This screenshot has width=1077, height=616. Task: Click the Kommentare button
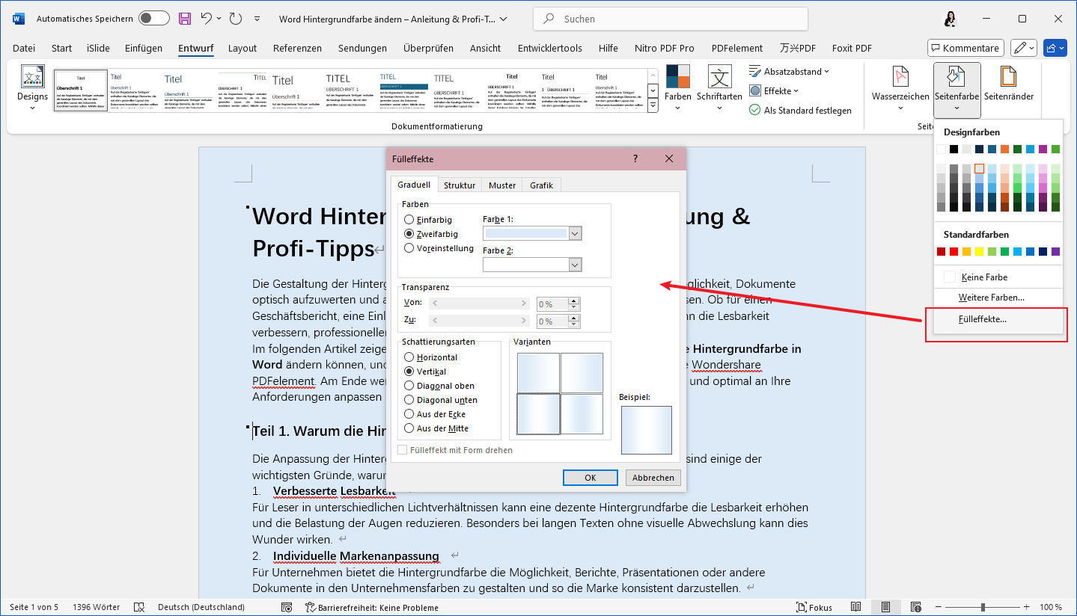point(965,48)
